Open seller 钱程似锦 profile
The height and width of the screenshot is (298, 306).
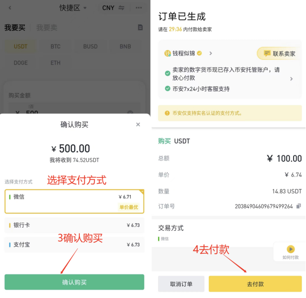click(184, 53)
